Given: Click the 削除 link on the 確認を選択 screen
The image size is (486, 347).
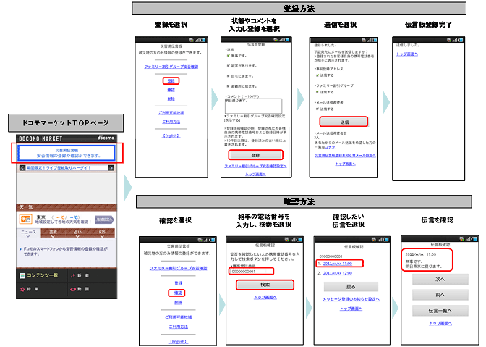Looking at the screenshot, I should click(178, 303).
